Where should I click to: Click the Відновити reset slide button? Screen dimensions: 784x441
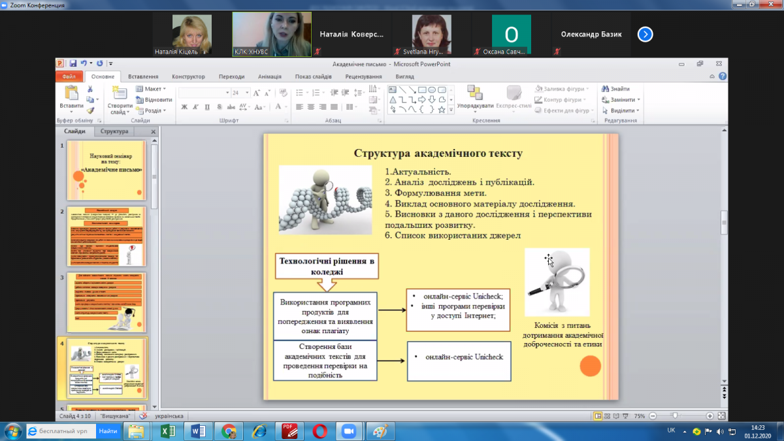[155, 100]
